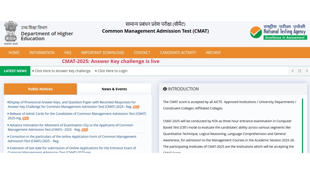The width and height of the screenshot is (310, 174).
Task: Go to the HOME menu item
Action: (x=14, y=53)
